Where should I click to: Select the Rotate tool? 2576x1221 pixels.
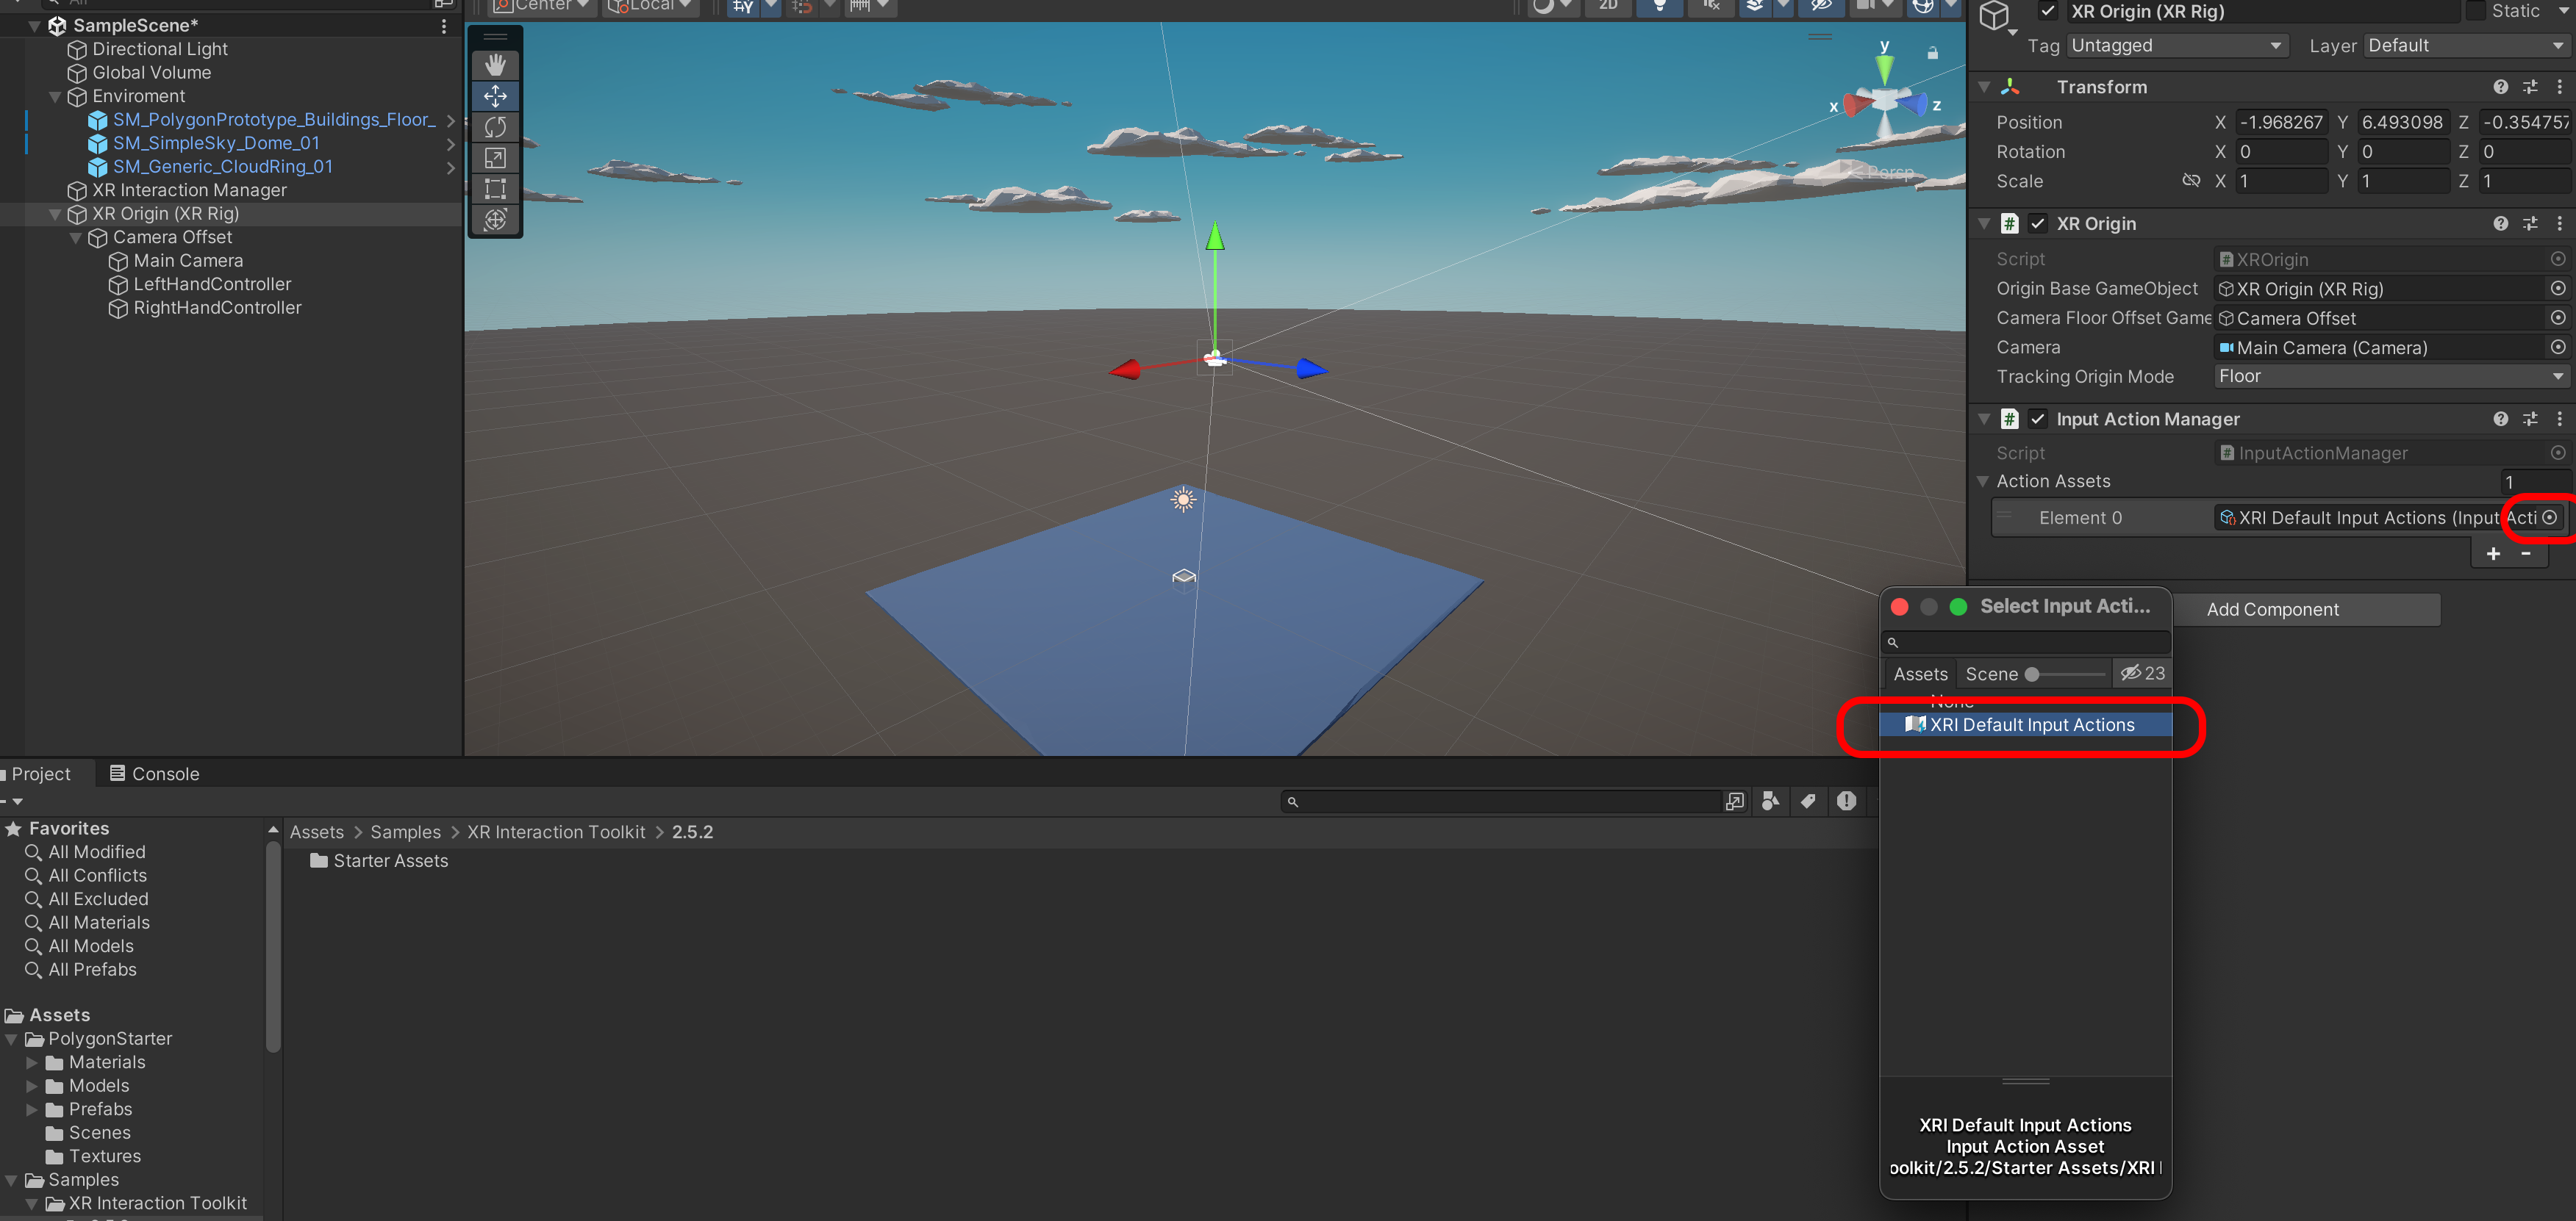[495, 127]
